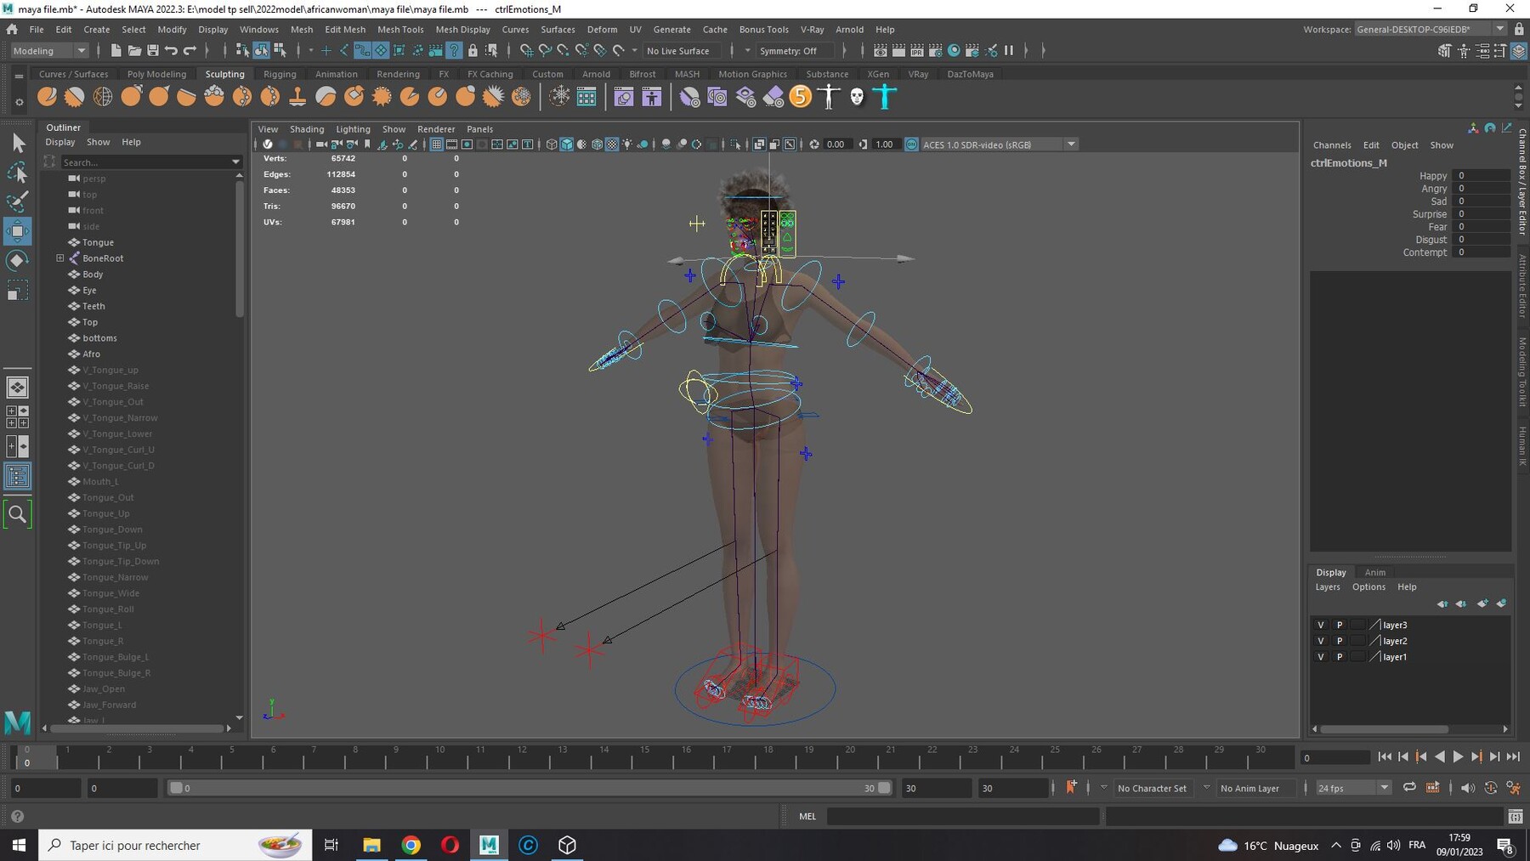Open the Modeling menu set dropdown
This screenshot has width=1530, height=861.
(x=49, y=51)
